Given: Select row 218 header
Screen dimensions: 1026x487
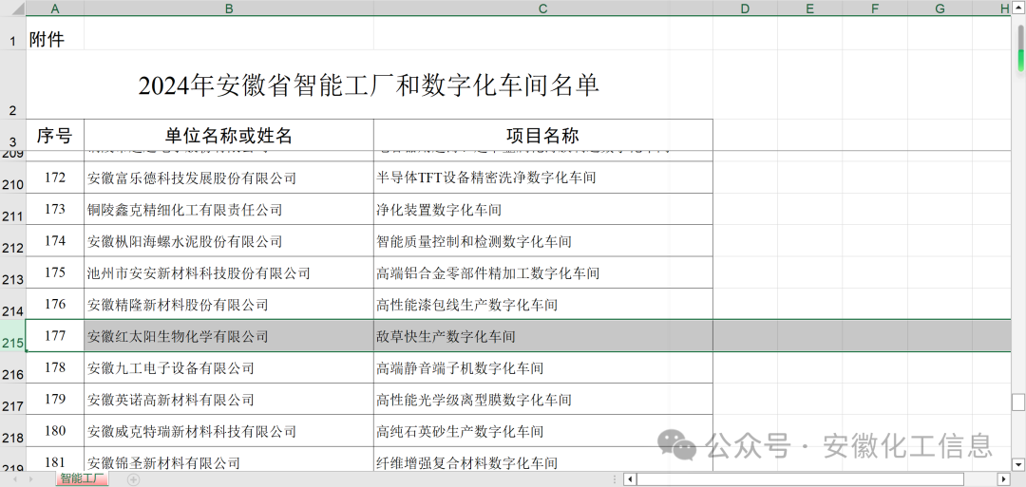Looking at the screenshot, I should pos(12,431).
